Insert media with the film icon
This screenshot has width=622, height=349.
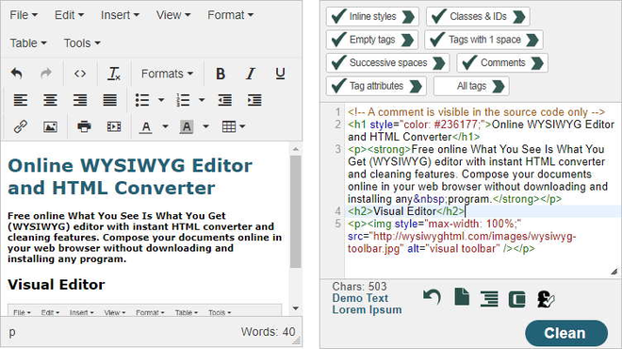point(114,126)
